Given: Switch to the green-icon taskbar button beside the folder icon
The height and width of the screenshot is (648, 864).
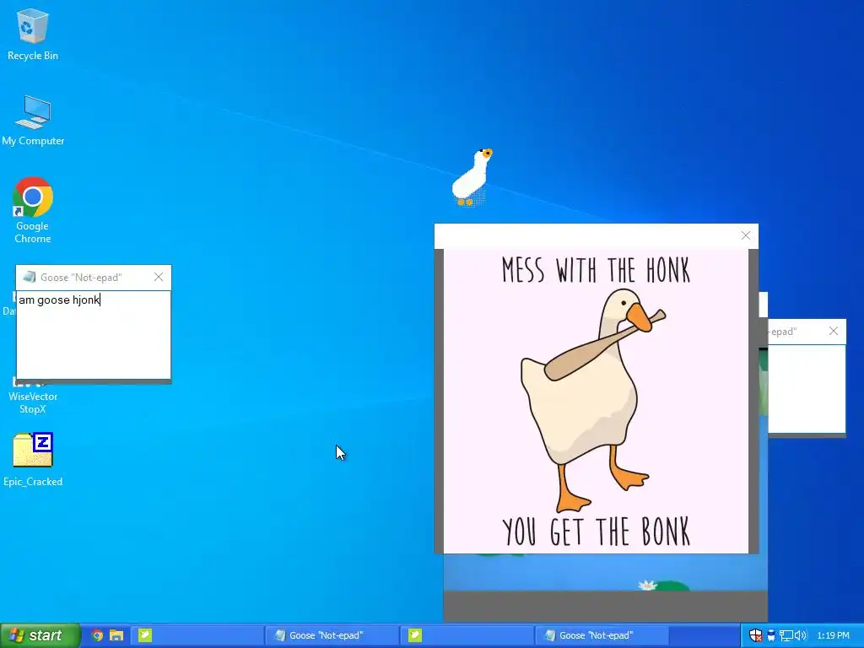Looking at the screenshot, I should pyautogui.click(x=197, y=635).
